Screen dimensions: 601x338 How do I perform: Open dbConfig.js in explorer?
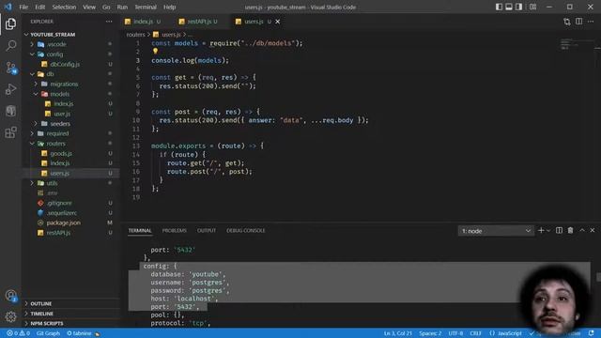coord(65,64)
